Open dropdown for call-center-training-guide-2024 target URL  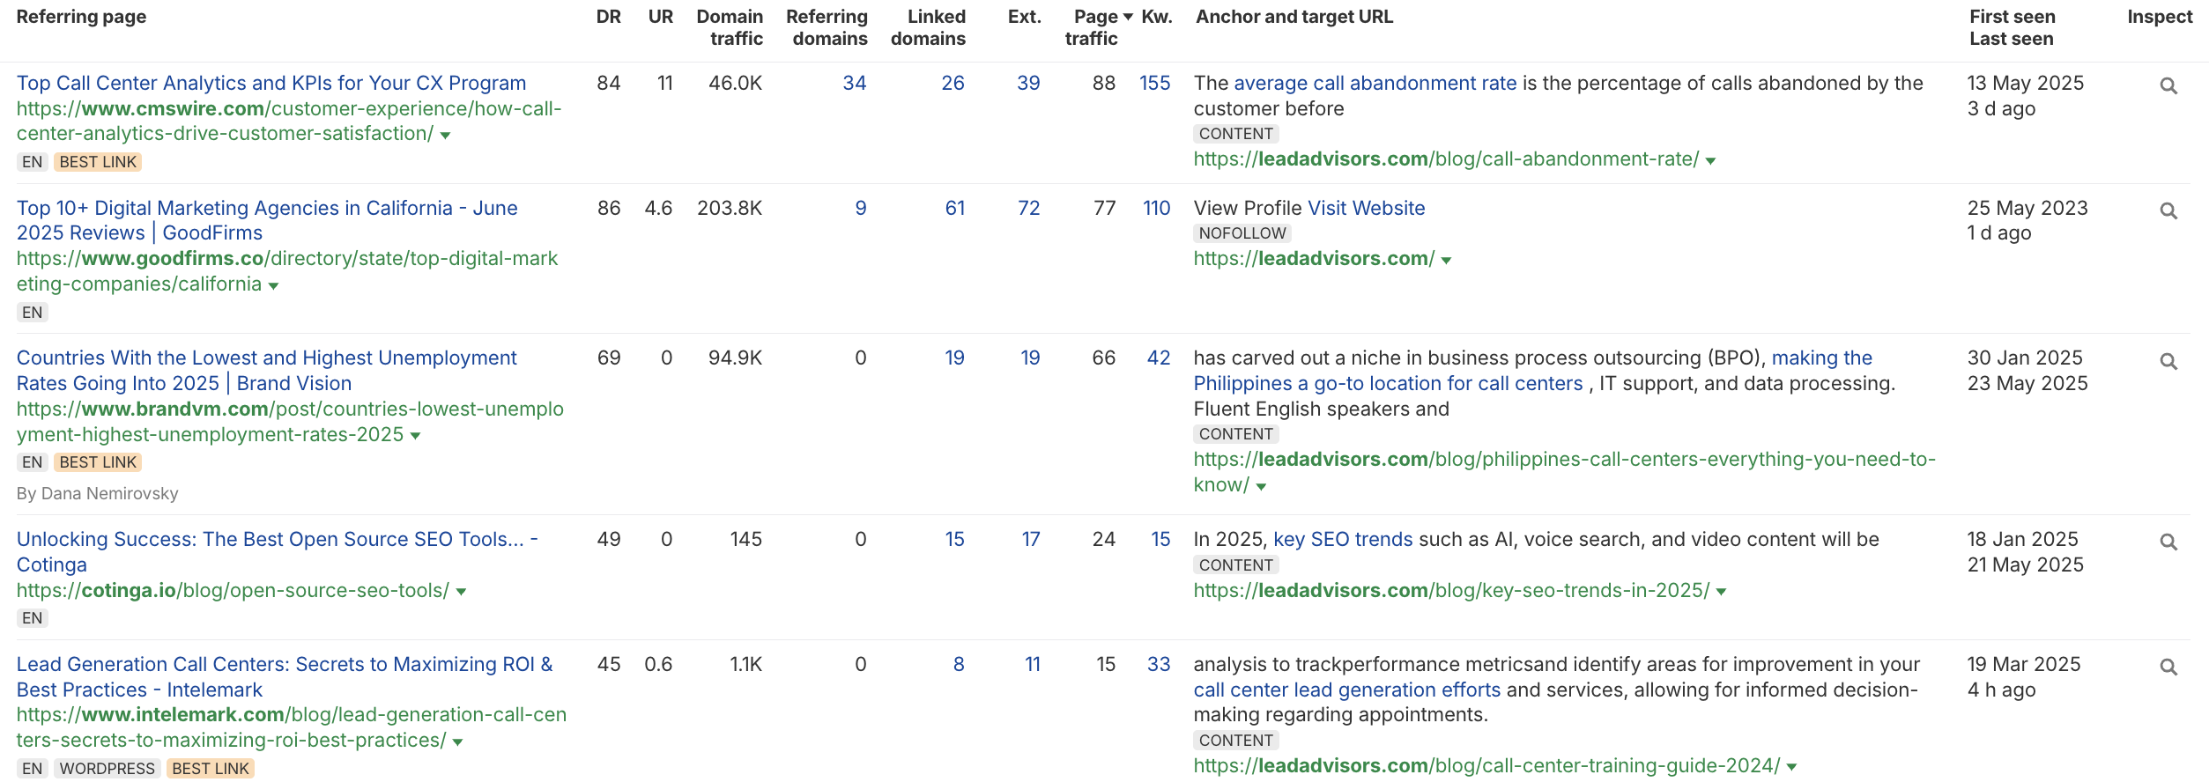1791,767
